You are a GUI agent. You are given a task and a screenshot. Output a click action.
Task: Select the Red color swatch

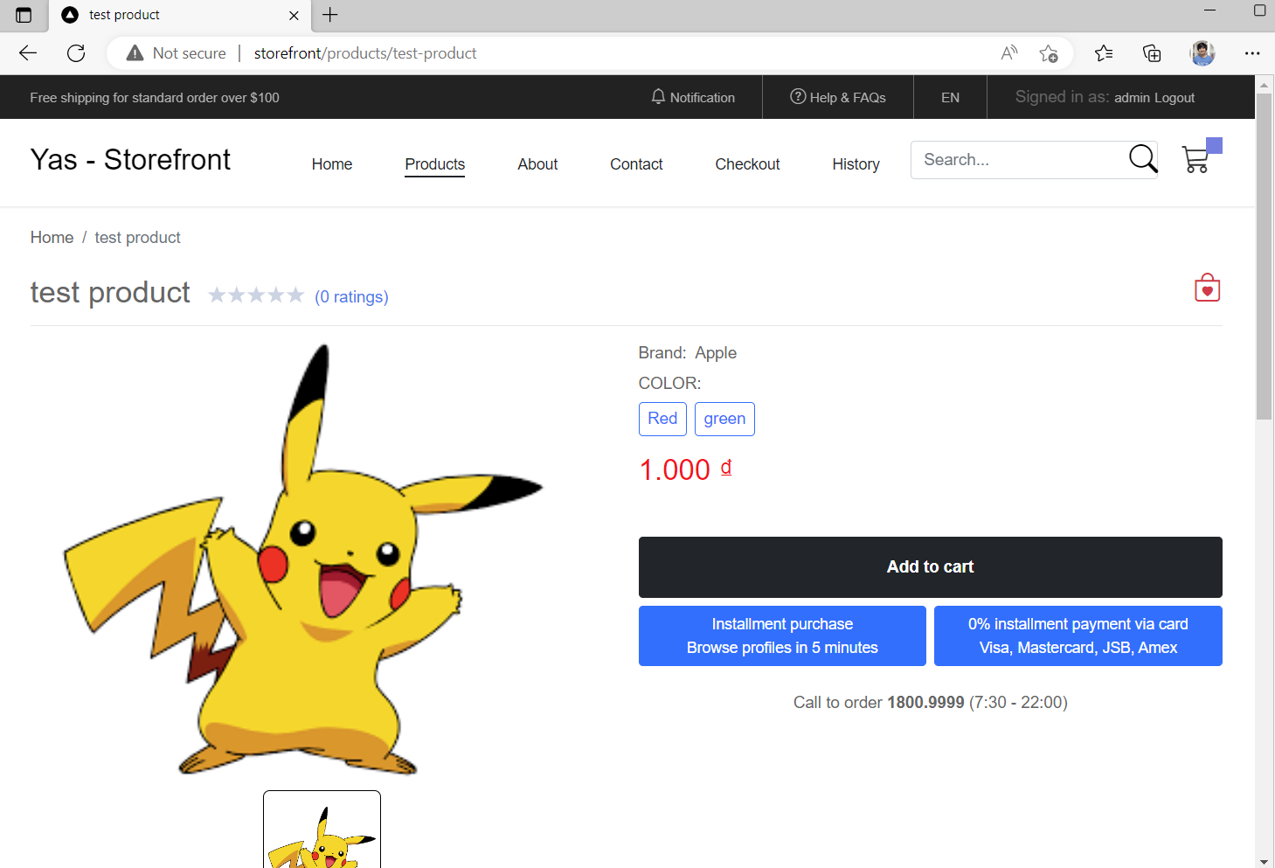click(x=662, y=419)
